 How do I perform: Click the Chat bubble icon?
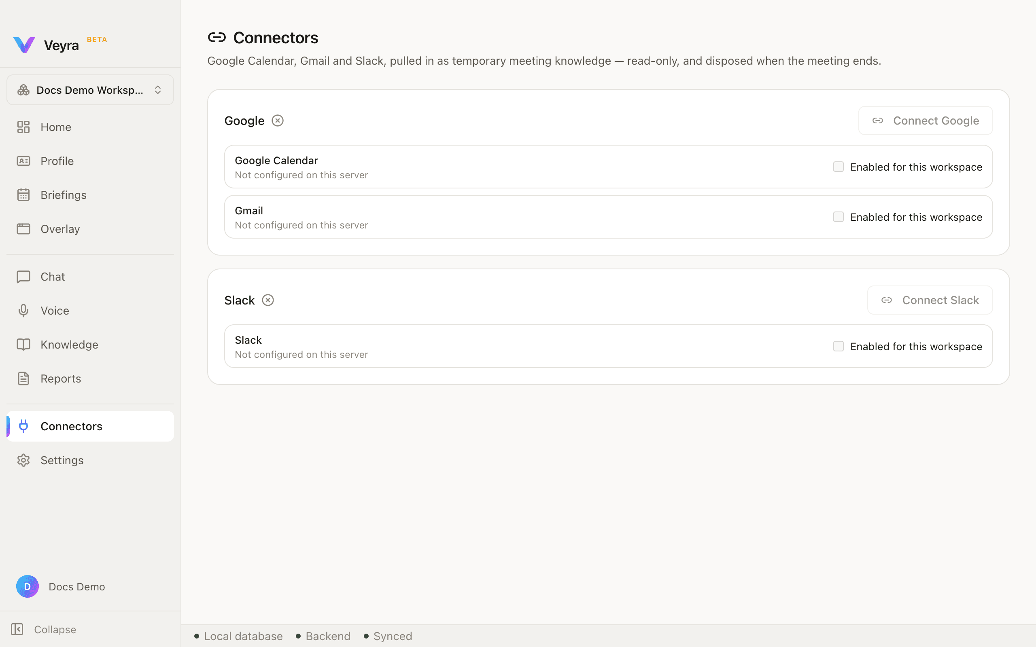pyautogui.click(x=23, y=277)
